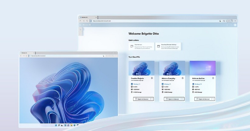The height and width of the screenshot is (131, 250).
Task: Open settings gear for Adatum Archive
Action: (x=213, y=78)
